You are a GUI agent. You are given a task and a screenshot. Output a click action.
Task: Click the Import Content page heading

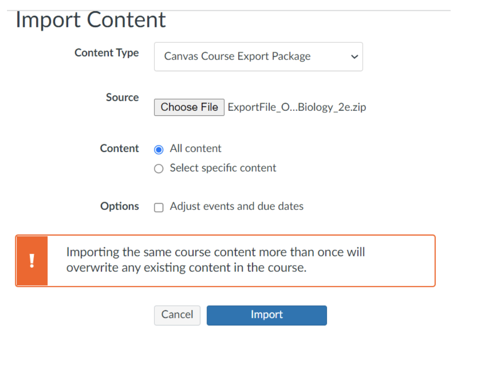click(x=91, y=20)
